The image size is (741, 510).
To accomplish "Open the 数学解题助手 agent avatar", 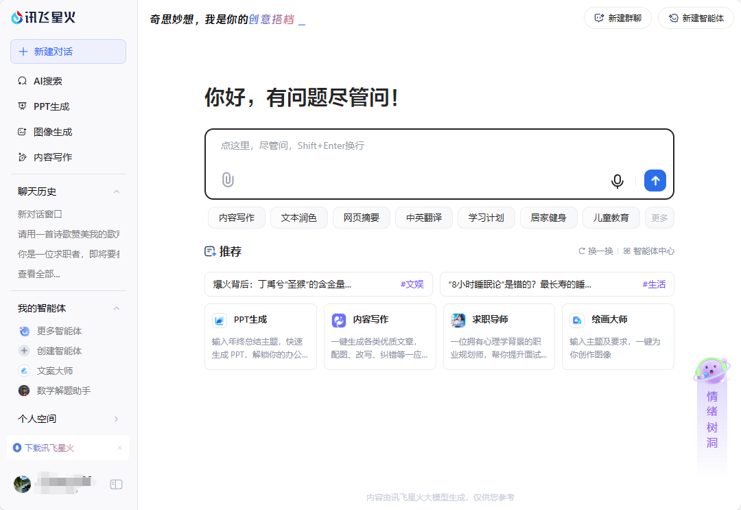I will (x=24, y=391).
